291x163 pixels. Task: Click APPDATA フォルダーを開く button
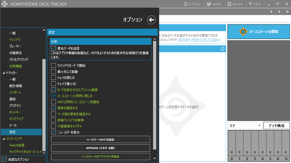(x=101, y=148)
